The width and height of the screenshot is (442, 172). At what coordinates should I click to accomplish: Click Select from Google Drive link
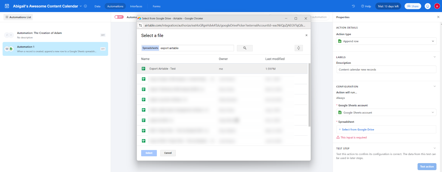[358, 130]
